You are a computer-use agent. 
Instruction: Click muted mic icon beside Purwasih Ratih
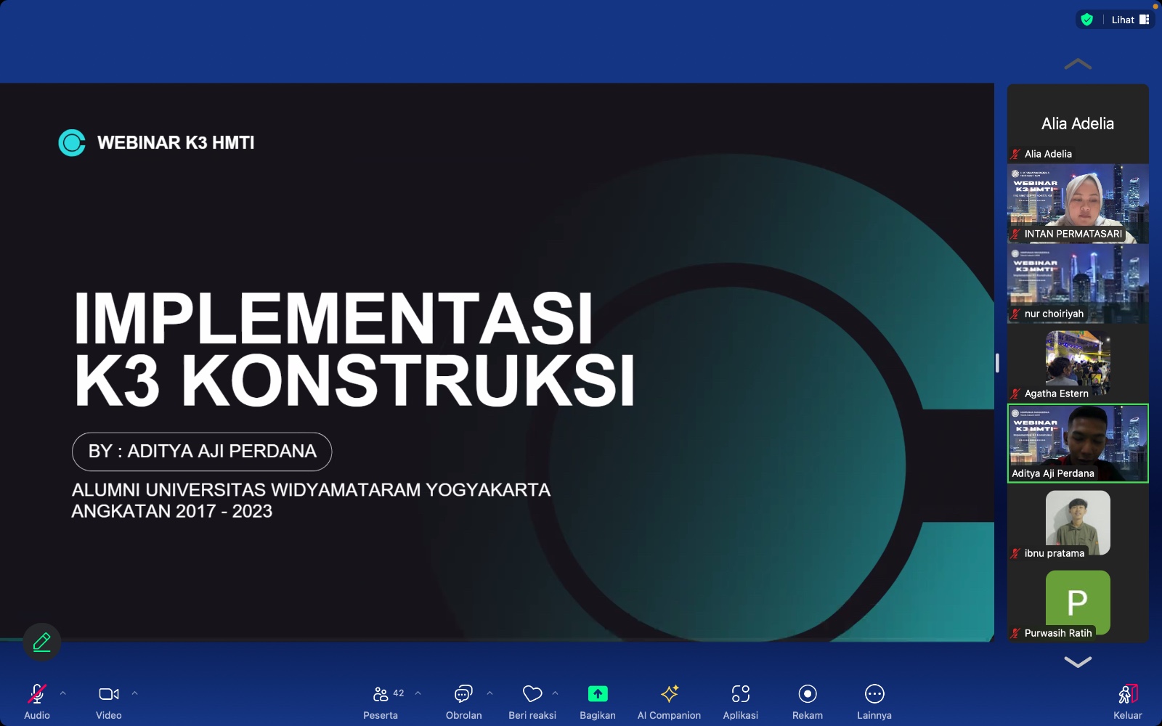[1015, 633]
